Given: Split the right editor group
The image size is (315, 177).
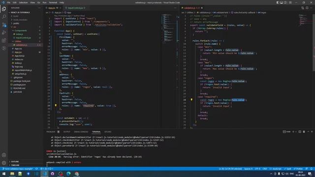Looking at the screenshot, I should 307,8.
